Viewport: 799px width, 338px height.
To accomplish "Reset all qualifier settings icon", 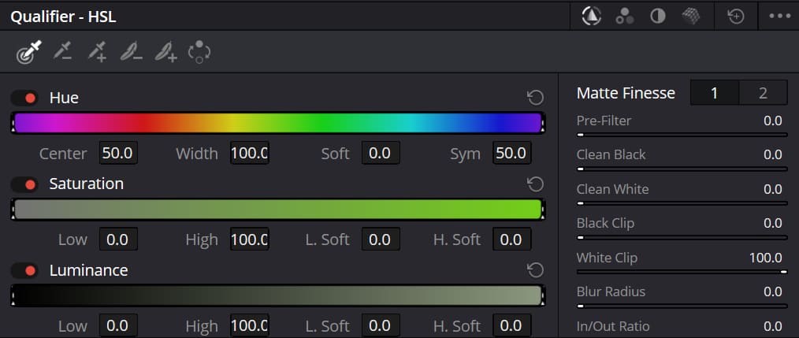I will (x=736, y=17).
